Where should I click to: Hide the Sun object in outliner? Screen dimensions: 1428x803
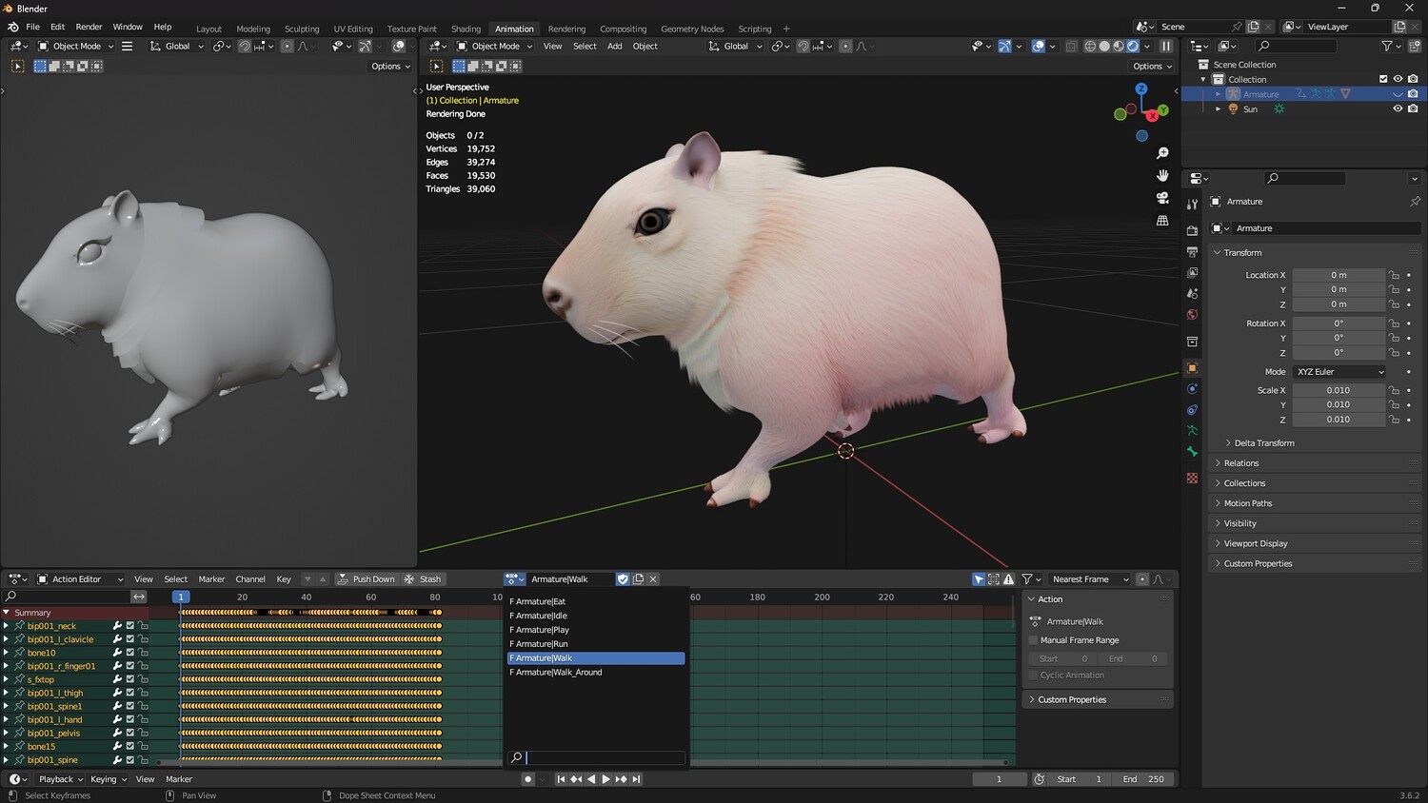(1398, 109)
